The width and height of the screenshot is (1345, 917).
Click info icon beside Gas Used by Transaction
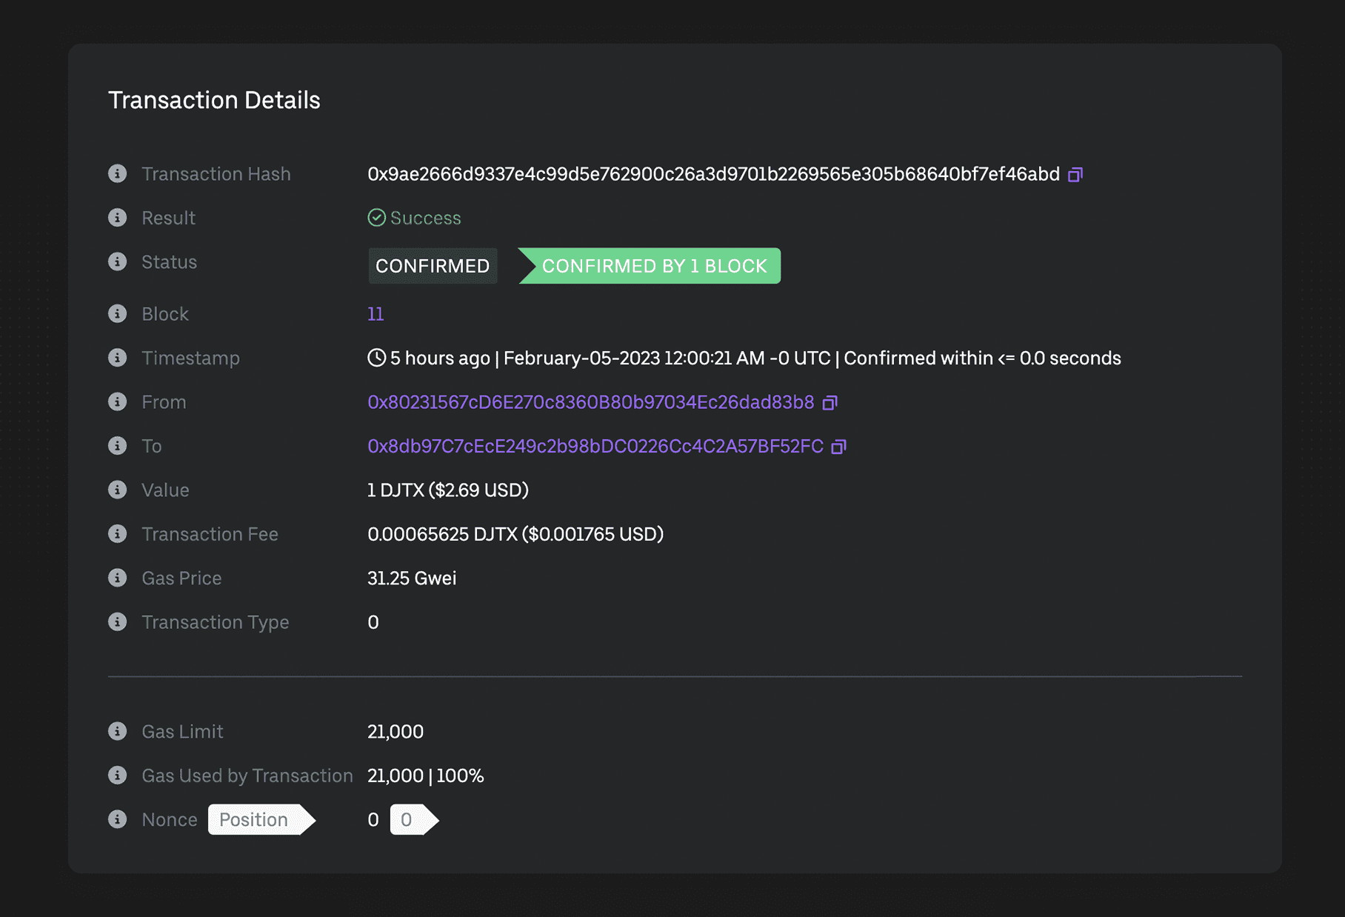click(117, 775)
